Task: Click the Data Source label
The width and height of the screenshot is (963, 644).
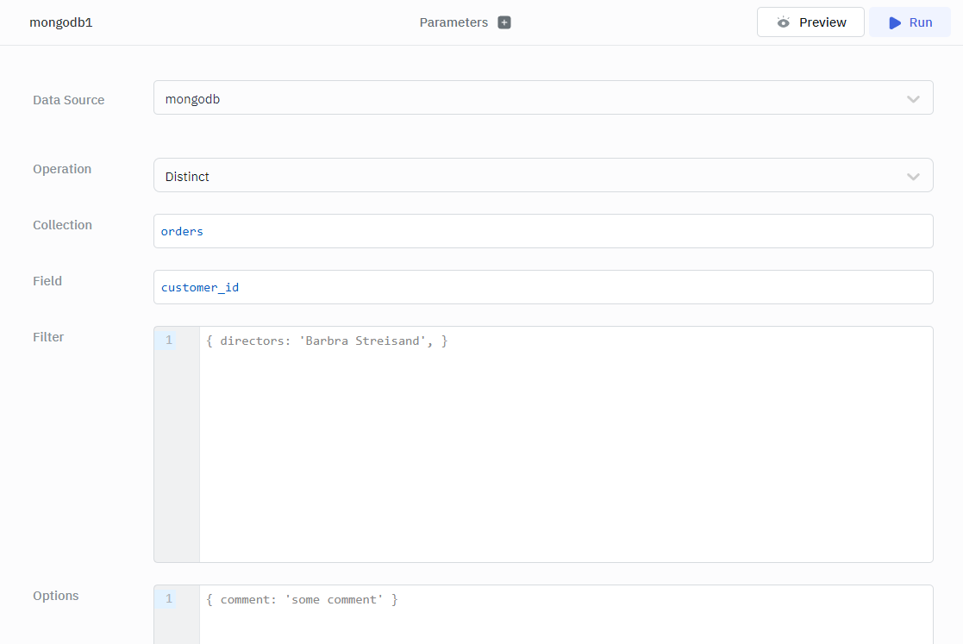Action: (68, 100)
